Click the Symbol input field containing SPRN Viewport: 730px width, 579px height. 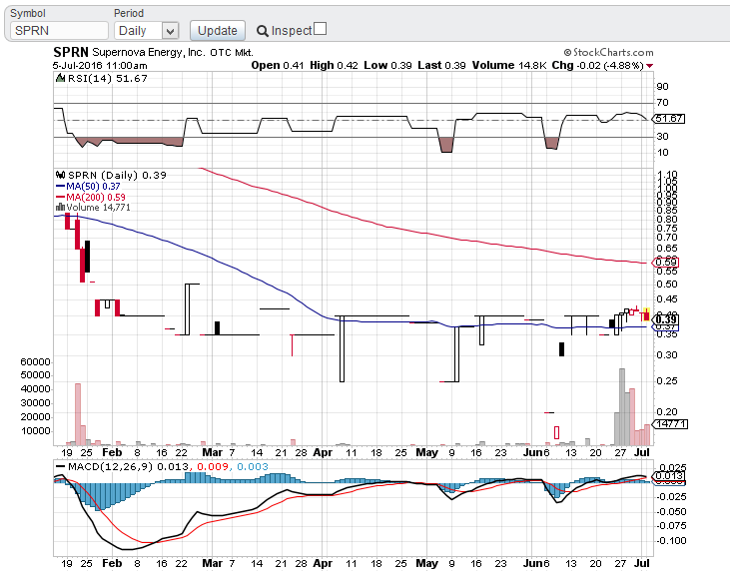click(59, 31)
